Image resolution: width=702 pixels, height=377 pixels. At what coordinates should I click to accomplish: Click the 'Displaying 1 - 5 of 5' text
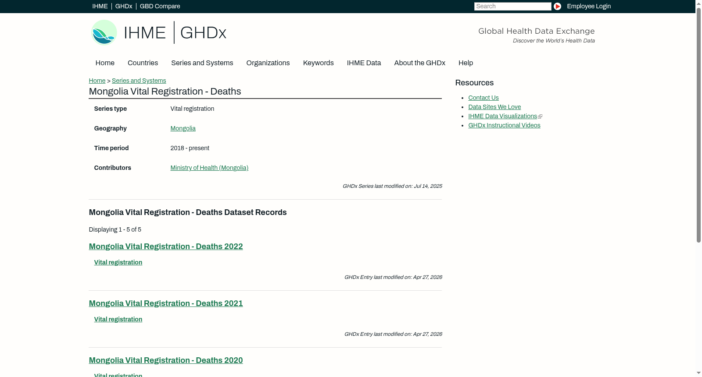click(115, 229)
